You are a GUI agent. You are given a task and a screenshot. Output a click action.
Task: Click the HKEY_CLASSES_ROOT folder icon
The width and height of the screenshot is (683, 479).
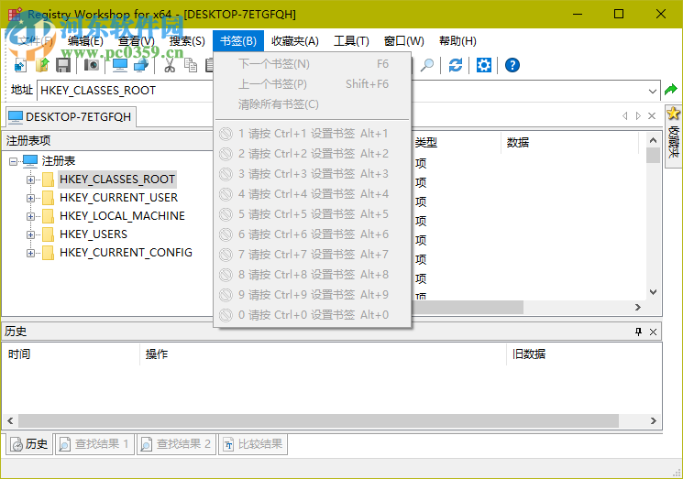(x=48, y=180)
